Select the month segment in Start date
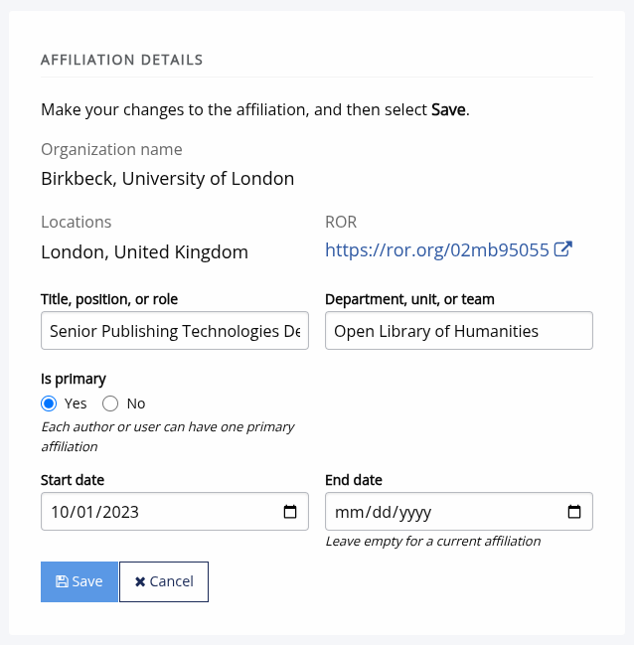The image size is (634, 645). point(59,513)
